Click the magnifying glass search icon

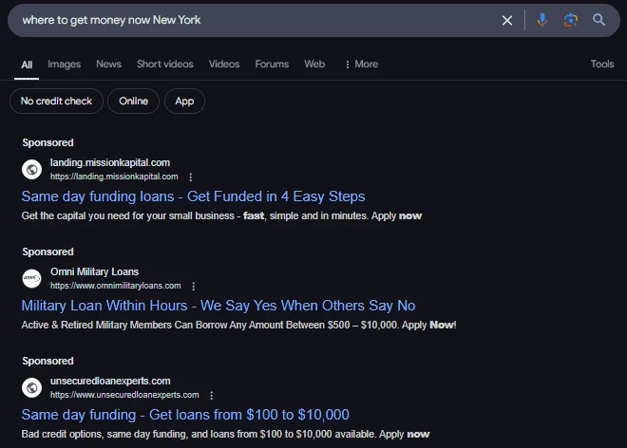[598, 20]
